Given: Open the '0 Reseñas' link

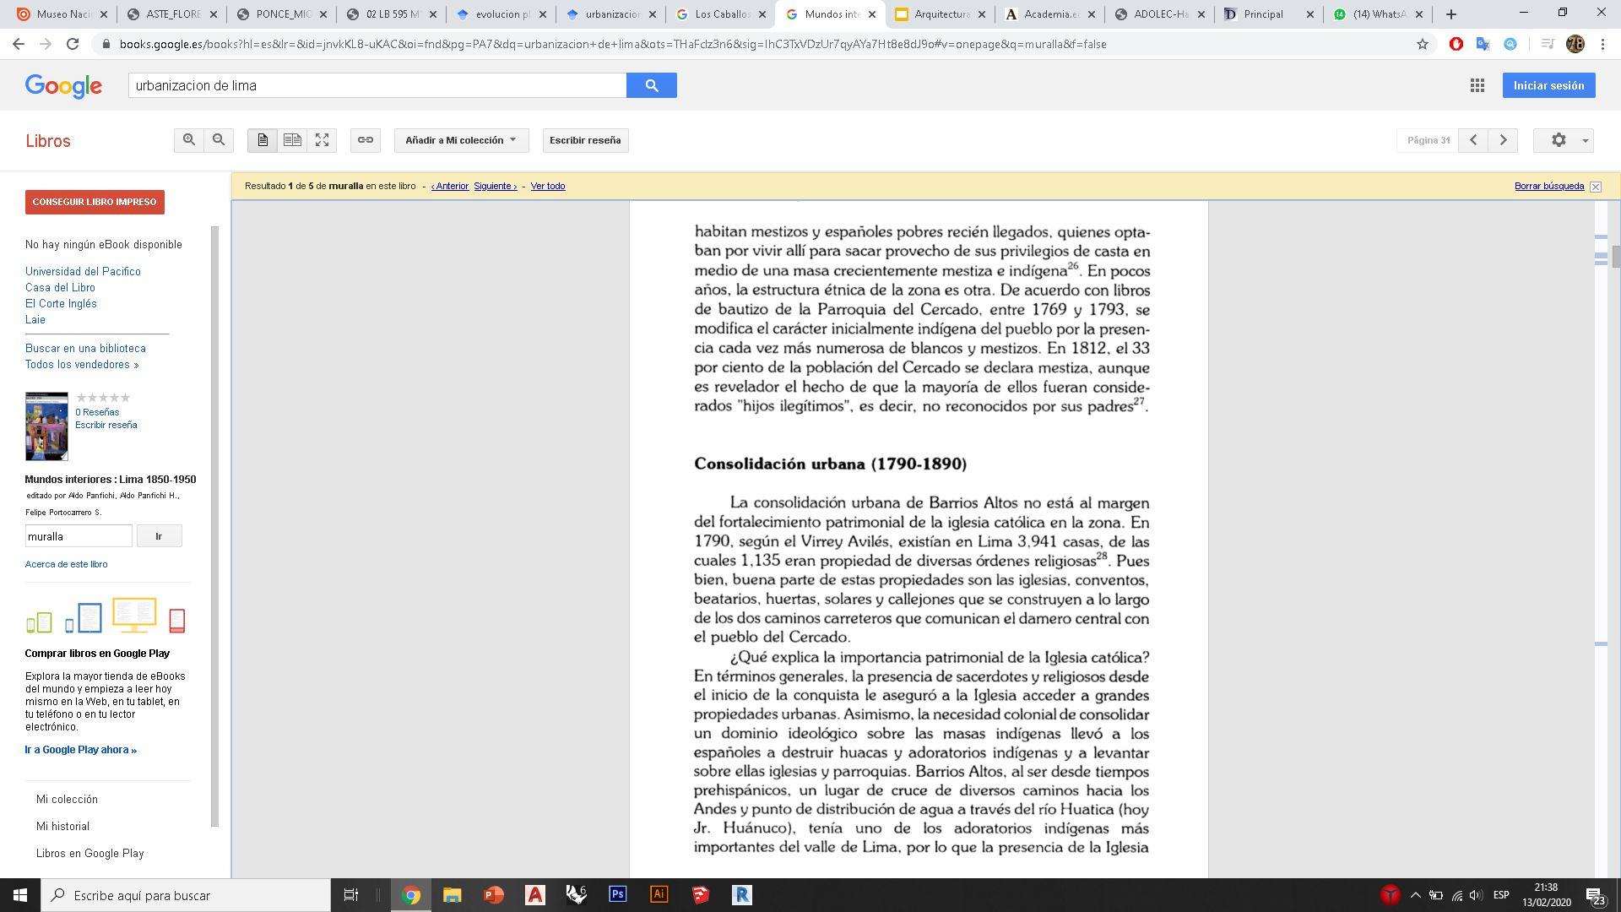Looking at the screenshot, I should pyautogui.click(x=97, y=412).
